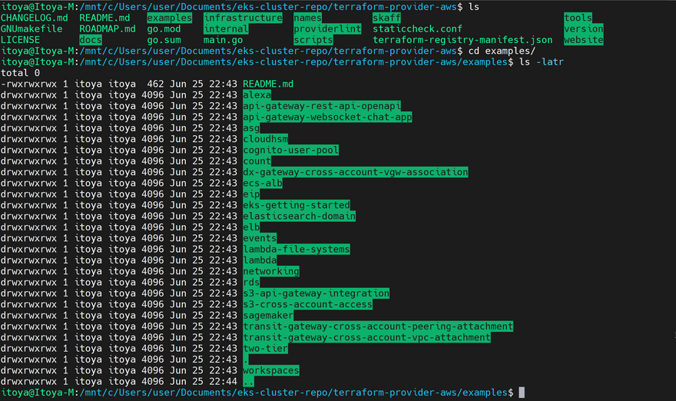Click the website directory name
Image resolution: width=676 pixels, height=401 pixels.
tap(583, 40)
